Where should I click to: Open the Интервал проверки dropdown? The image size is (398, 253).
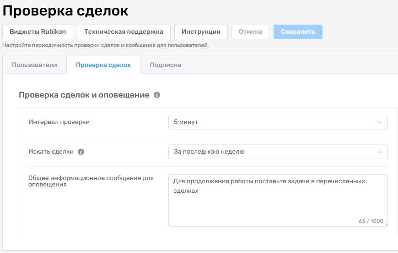tap(278, 122)
